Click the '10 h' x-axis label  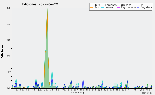tap(70, 90)
